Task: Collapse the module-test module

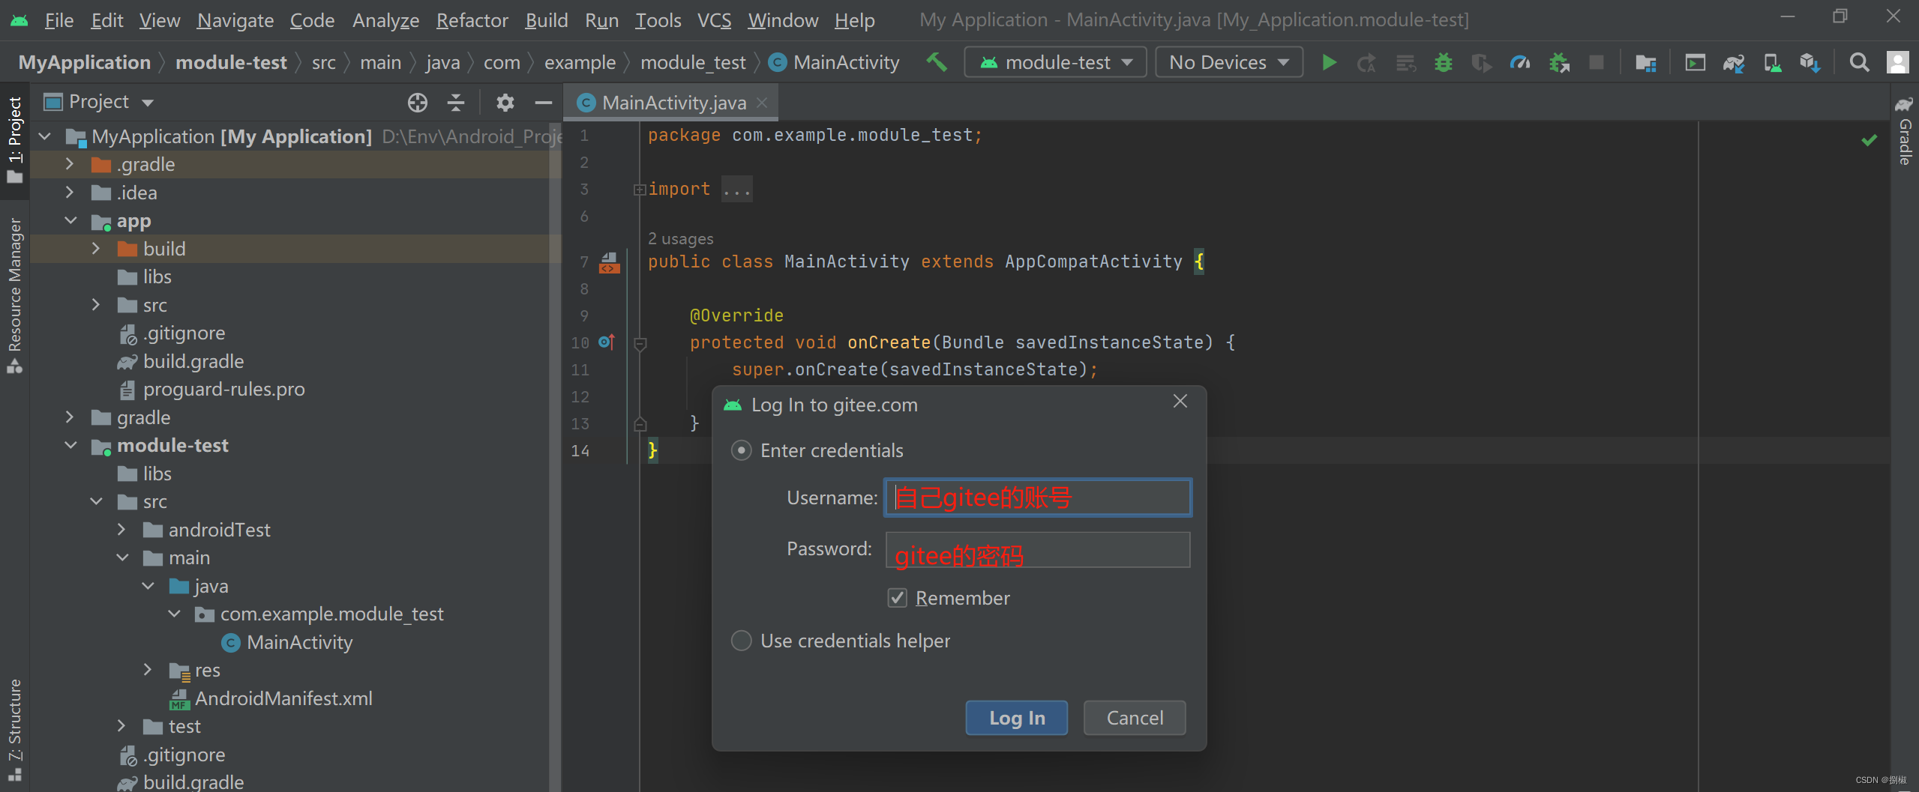Action: click(70, 446)
